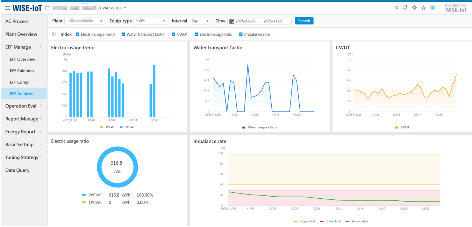Open the user avatar profile icon
Screen dimensions: 472x227
click(432, 8)
